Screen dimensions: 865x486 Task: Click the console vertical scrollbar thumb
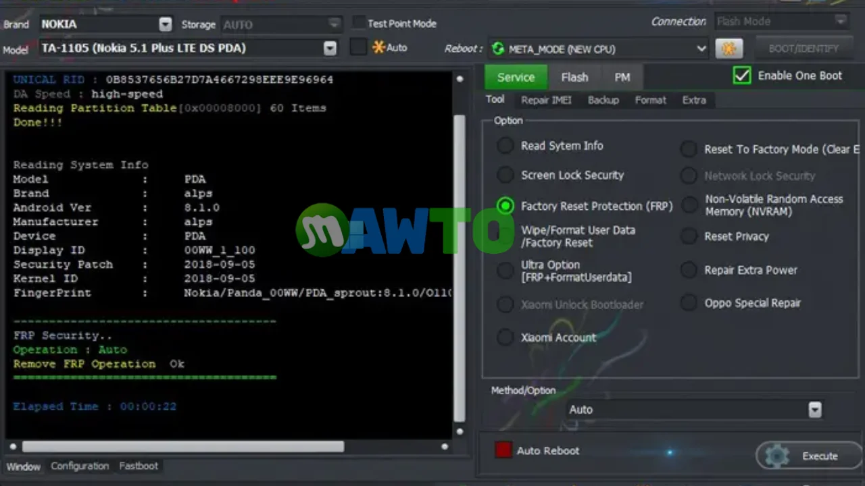click(x=460, y=267)
